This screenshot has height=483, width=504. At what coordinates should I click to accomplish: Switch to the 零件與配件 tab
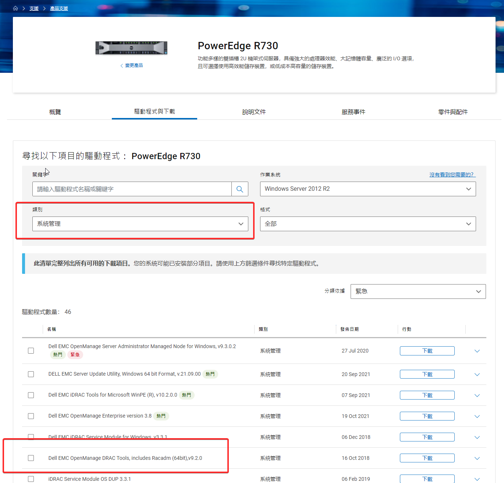(x=452, y=112)
